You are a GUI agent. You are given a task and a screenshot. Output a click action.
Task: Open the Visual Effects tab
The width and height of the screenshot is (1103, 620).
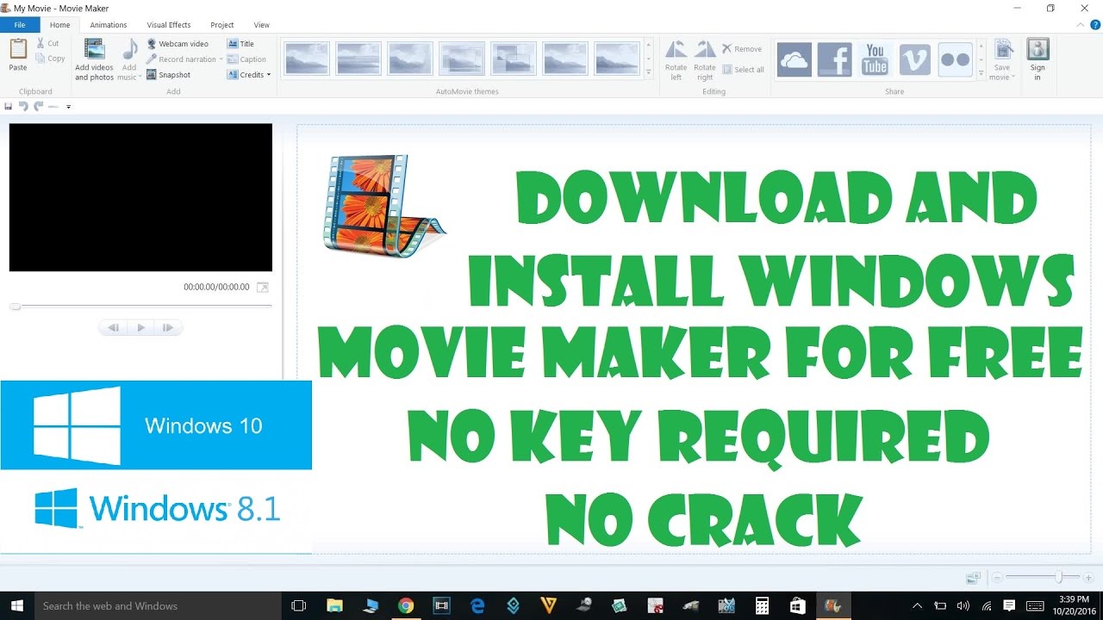(x=169, y=25)
